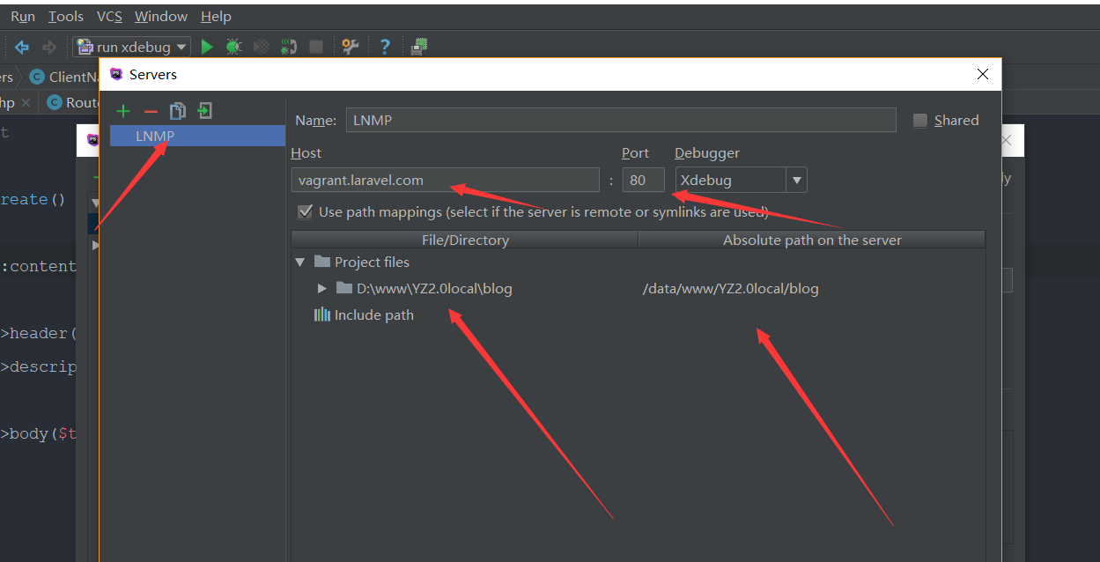Open Help with the blue question mark
This screenshot has height=562, width=1100.
tap(385, 47)
